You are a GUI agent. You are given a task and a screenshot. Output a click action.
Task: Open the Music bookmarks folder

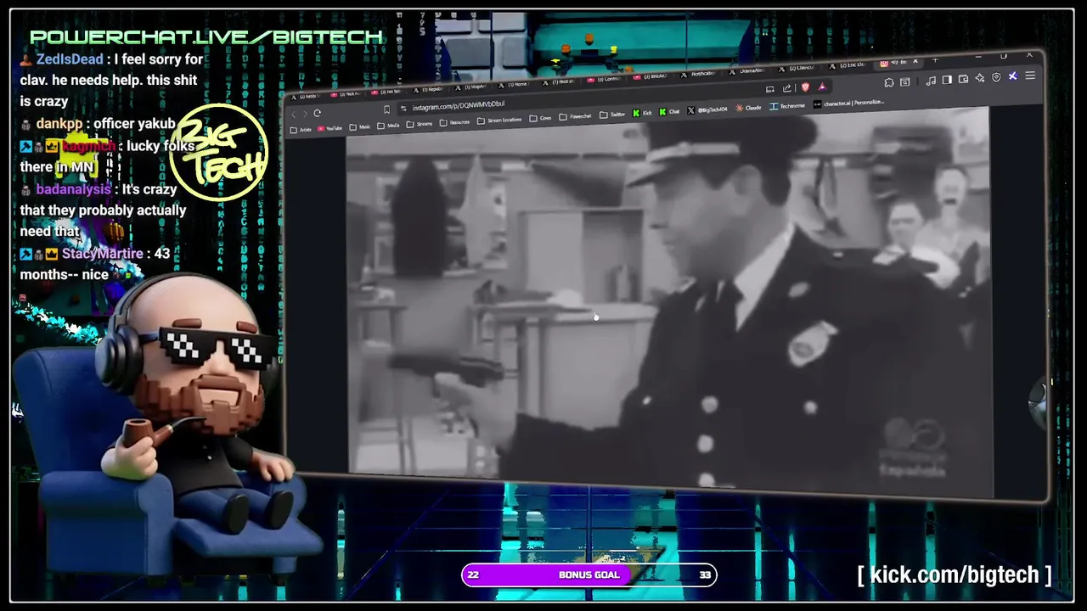359,127
